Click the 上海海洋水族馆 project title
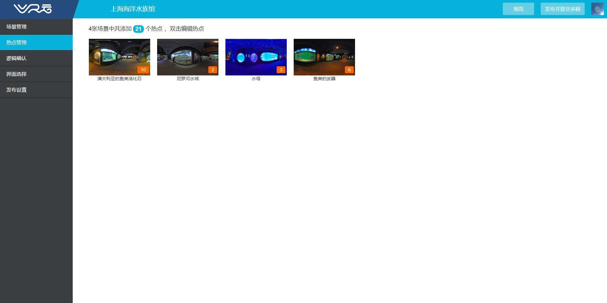The image size is (607, 303). click(133, 9)
